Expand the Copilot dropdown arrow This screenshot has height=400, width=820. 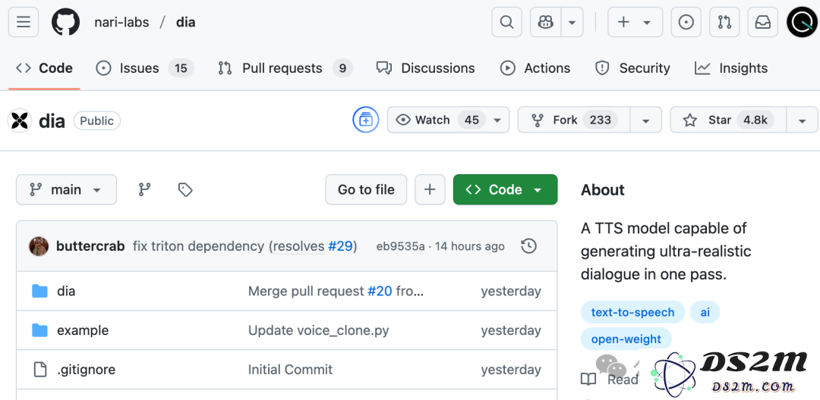click(572, 23)
